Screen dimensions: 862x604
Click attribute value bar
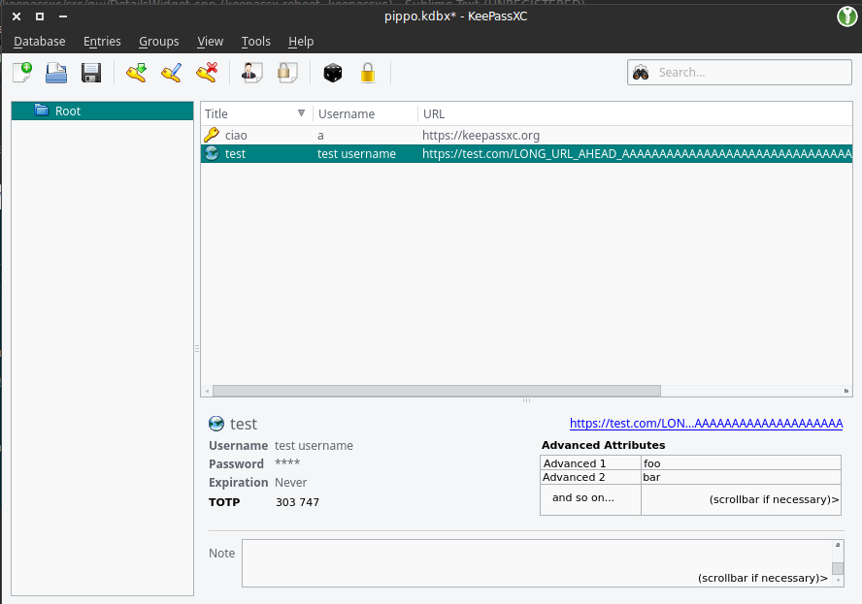click(x=651, y=477)
